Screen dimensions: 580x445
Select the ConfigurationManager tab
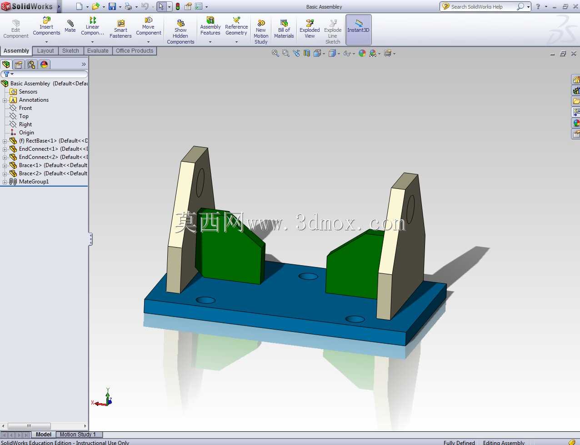coord(31,64)
